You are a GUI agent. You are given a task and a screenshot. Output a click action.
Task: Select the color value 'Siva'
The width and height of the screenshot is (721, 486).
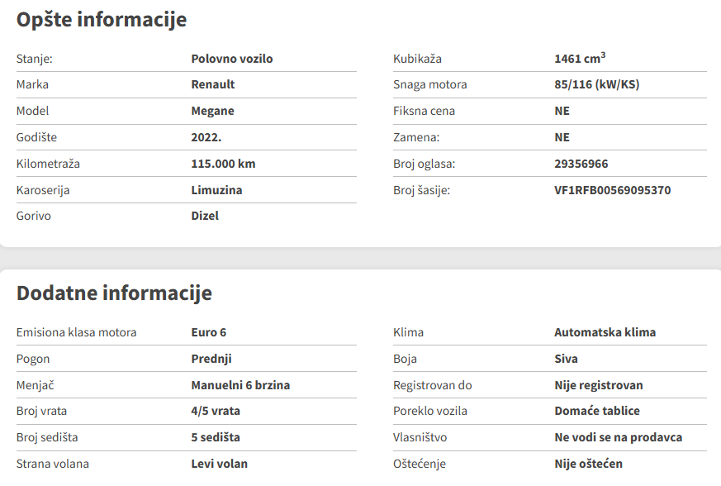pyautogui.click(x=566, y=359)
